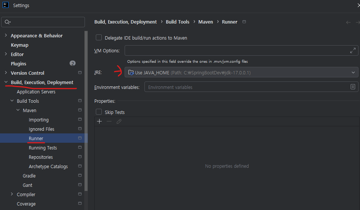
Task: Click Build Tools breadcrumb
Action: coord(177,22)
